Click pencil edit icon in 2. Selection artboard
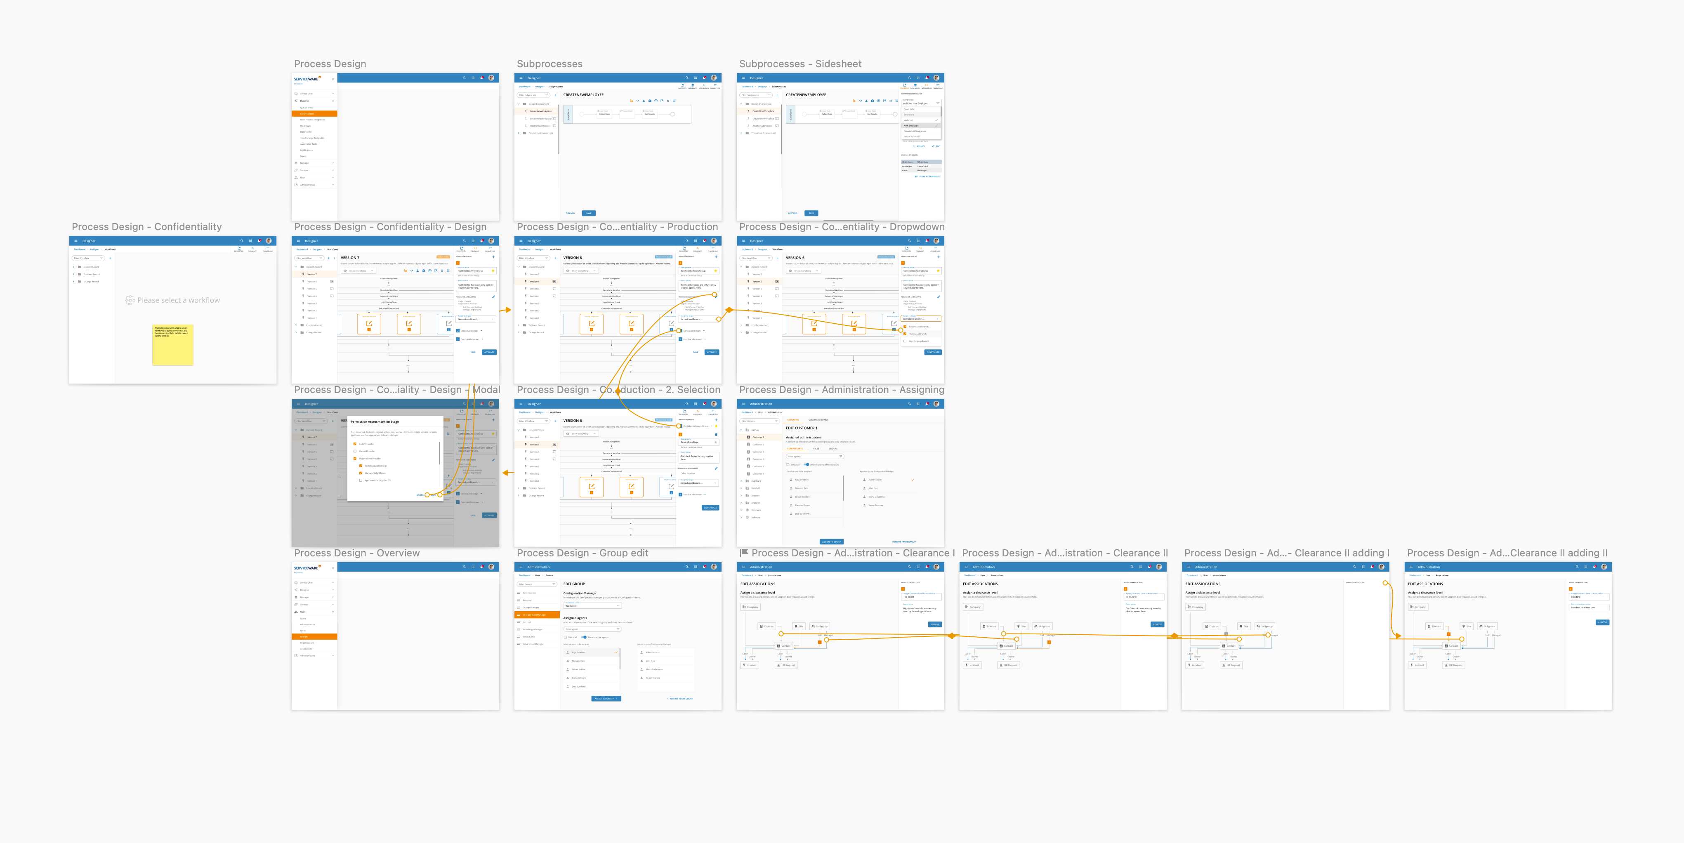The width and height of the screenshot is (1684, 843). [716, 468]
